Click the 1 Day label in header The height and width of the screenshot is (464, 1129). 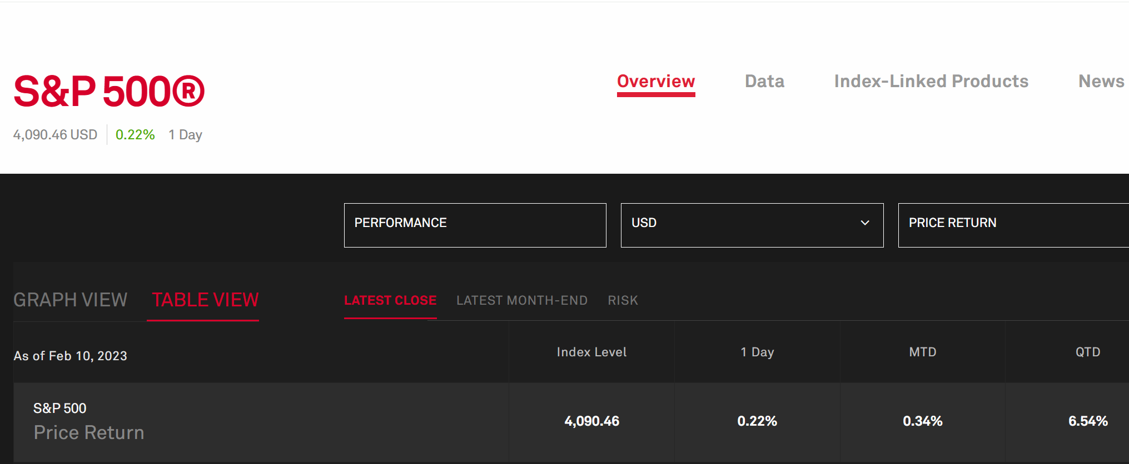click(x=185, y=135)
